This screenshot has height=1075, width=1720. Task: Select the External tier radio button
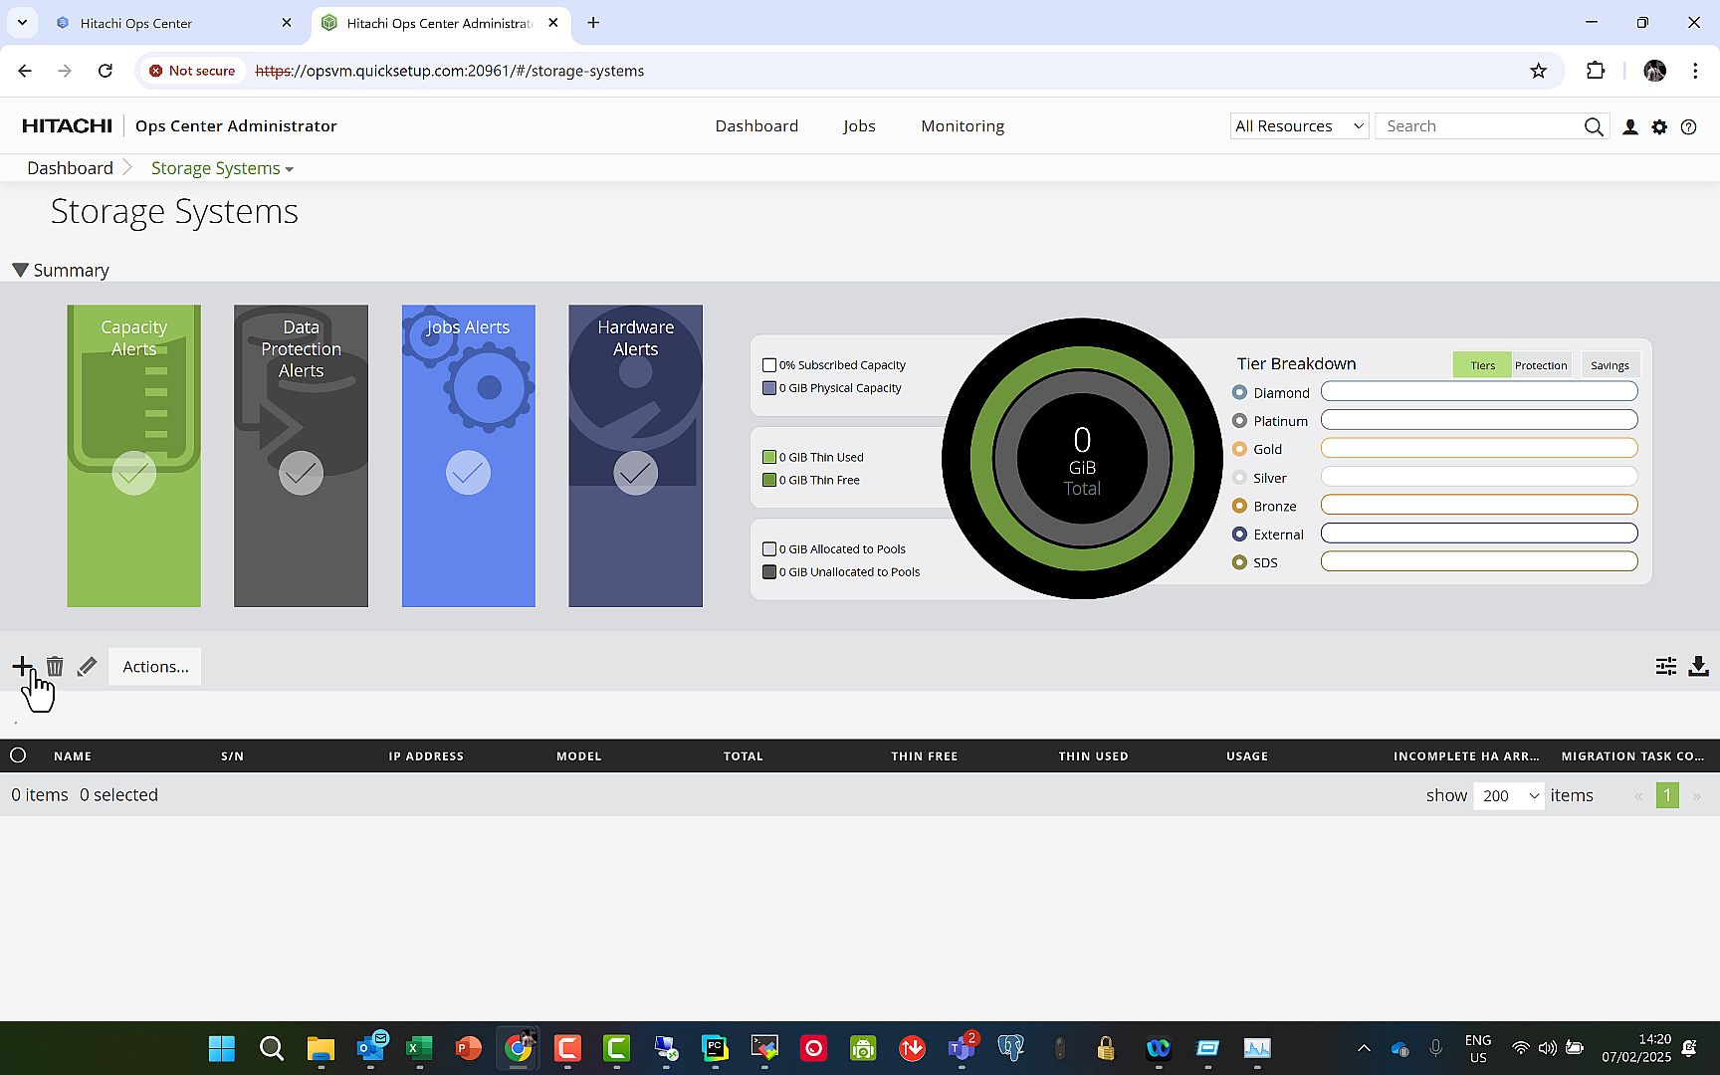(1239, 535)
